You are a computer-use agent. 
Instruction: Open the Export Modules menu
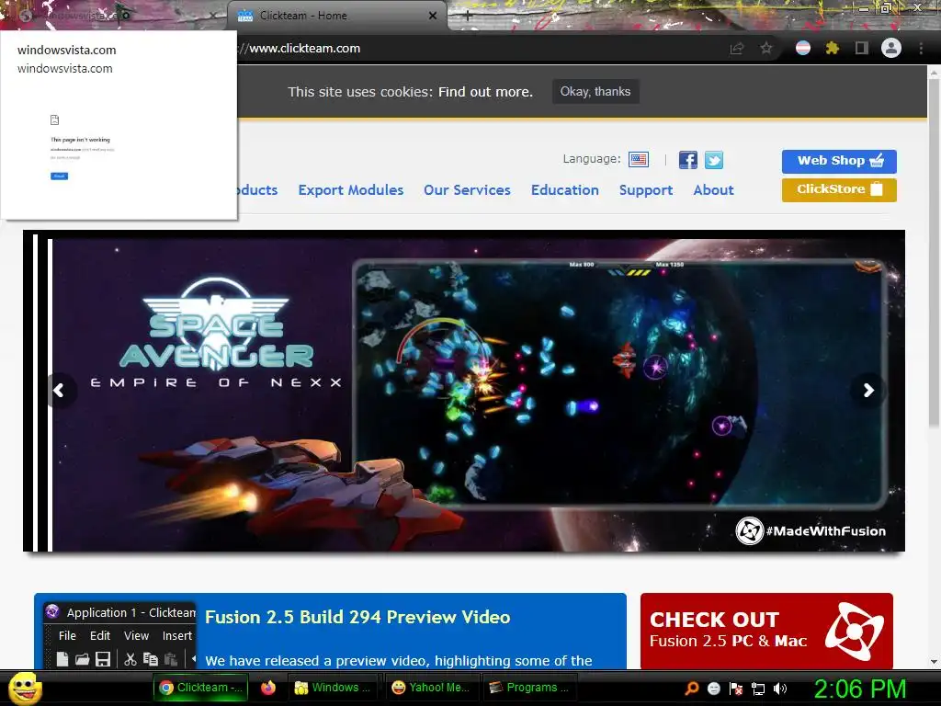coord(351,190)
